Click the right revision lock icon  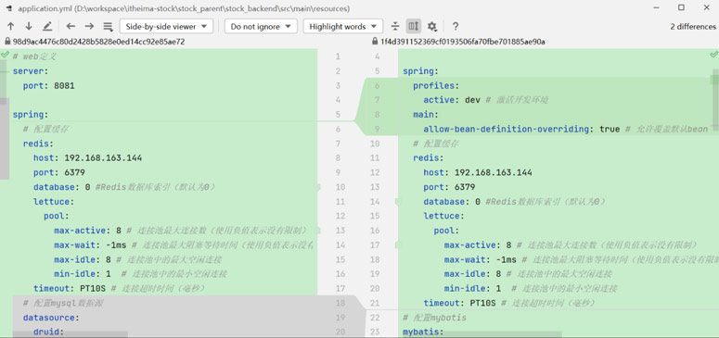[375, 42]
